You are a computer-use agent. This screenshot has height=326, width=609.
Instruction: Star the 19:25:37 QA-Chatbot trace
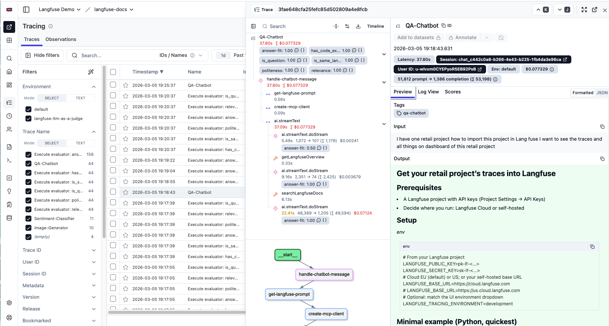coord(126,85)
